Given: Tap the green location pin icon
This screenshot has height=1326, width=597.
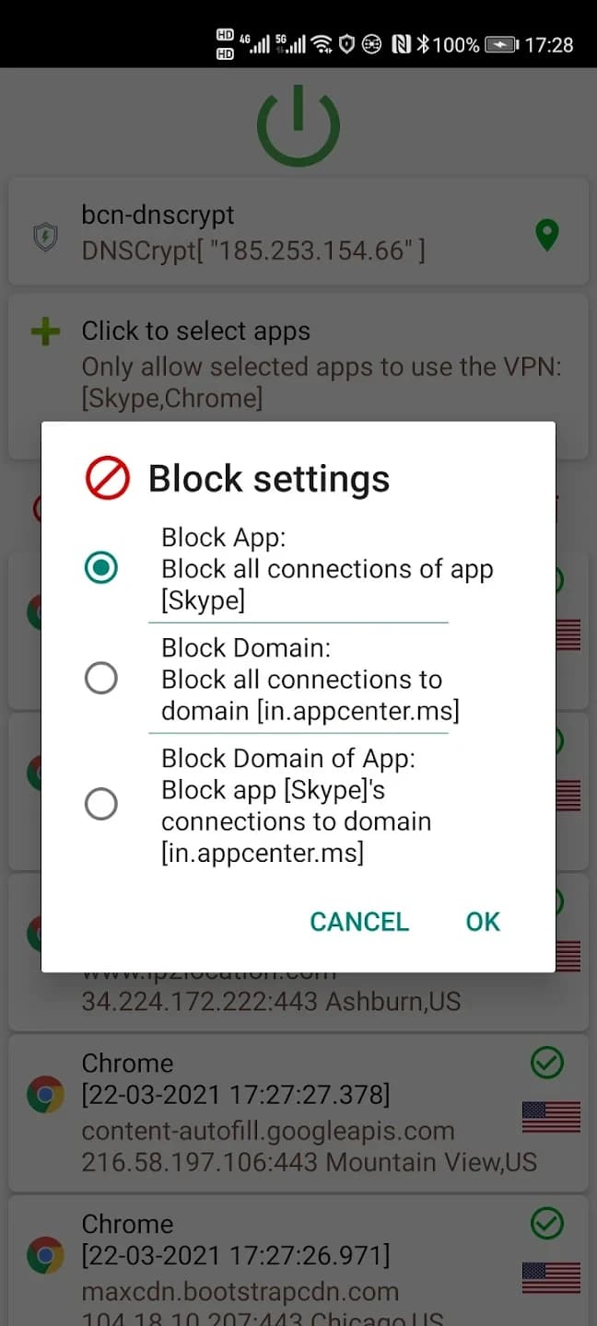Looking at the screenshot, I should [x=547, y=236].
